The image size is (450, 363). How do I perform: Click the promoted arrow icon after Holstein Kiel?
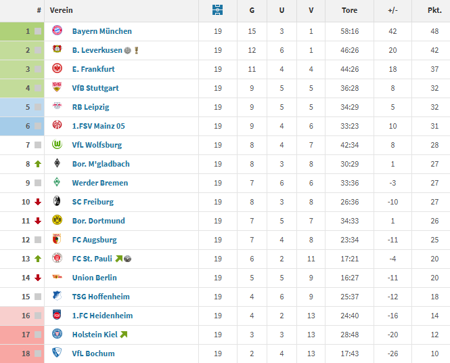tap(123, 335)
